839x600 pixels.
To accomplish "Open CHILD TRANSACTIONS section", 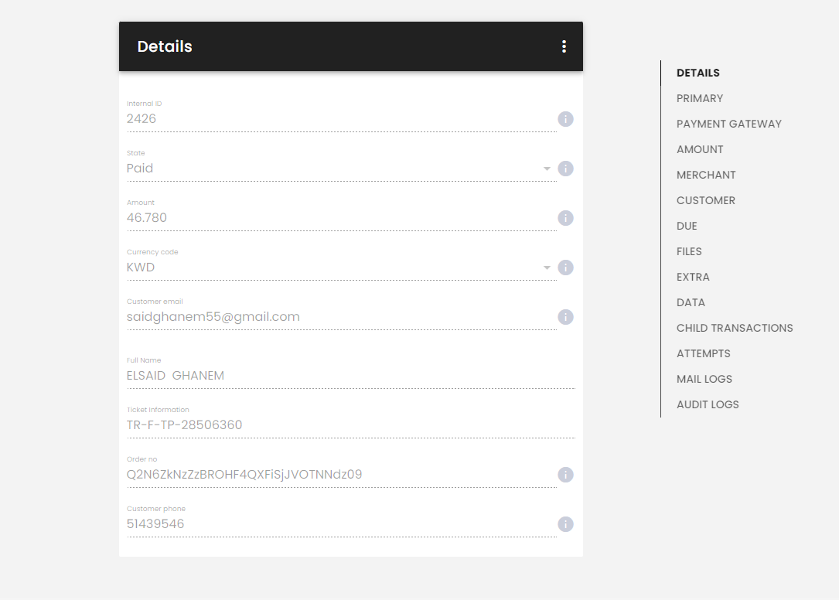I will click(x=735, y=328).
